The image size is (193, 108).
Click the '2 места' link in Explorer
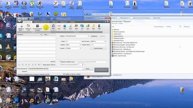coord(121,23)
